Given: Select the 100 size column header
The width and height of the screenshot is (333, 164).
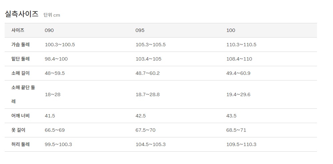Looking at the screenshot, I should pos(231,30).
